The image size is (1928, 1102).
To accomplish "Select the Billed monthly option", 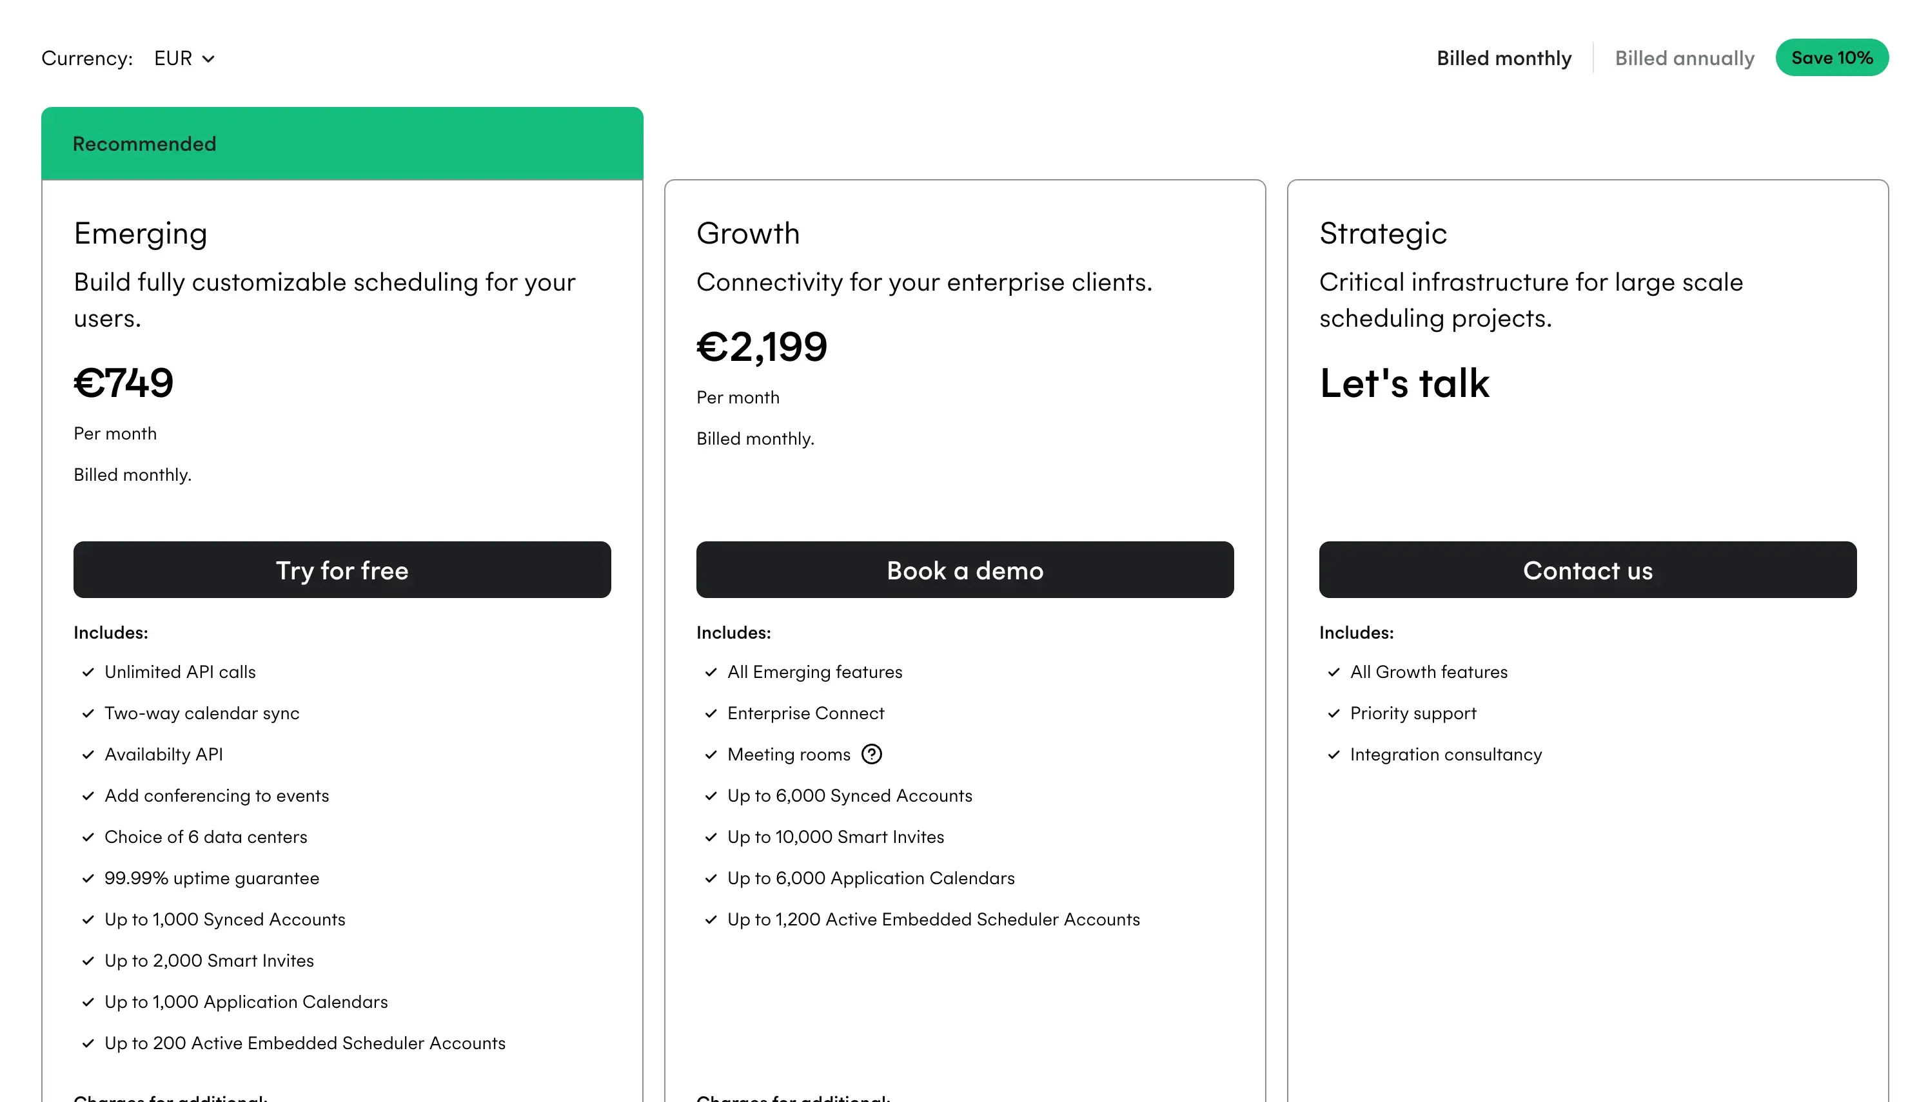I will (x=1504, y=58).
